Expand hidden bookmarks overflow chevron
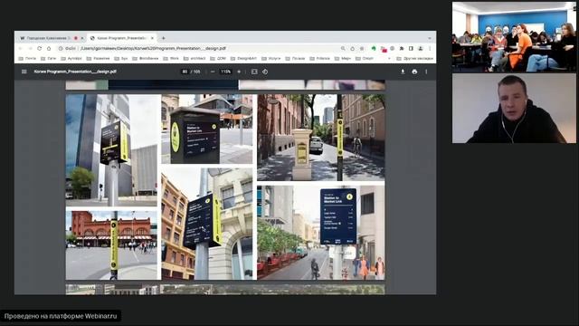Image resolution: width=579 pixels, height=326 pixels. tap(389, 58)
